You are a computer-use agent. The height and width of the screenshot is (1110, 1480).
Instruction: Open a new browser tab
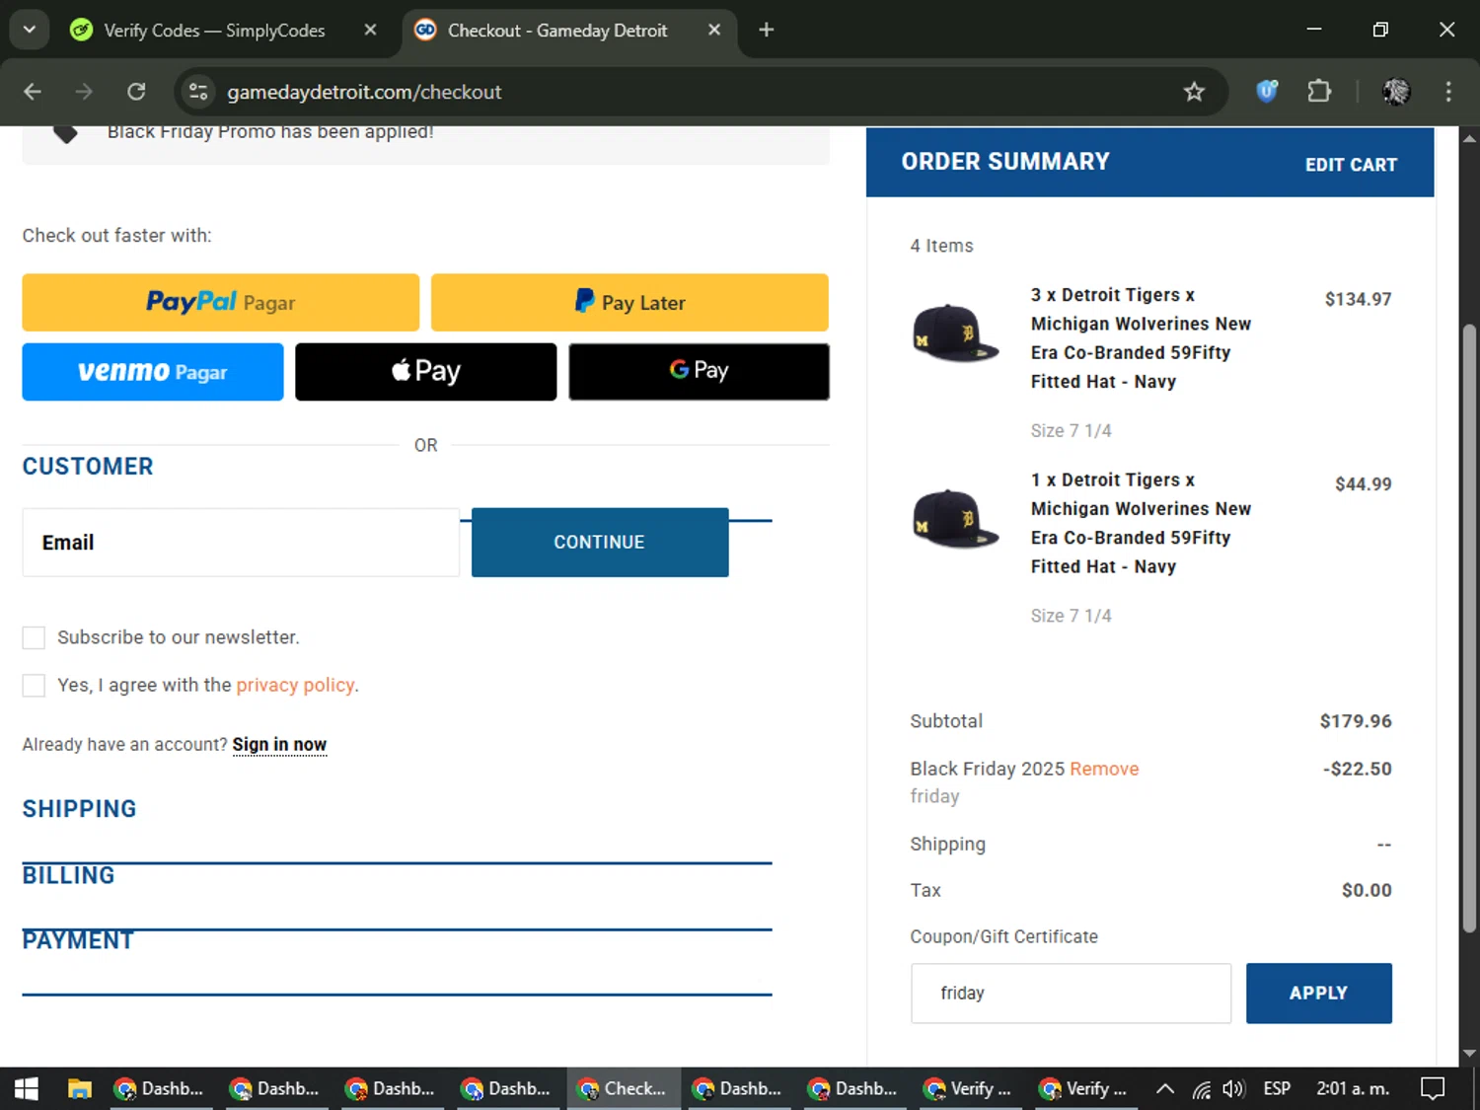pyautogui.click(x=767, y=30)
